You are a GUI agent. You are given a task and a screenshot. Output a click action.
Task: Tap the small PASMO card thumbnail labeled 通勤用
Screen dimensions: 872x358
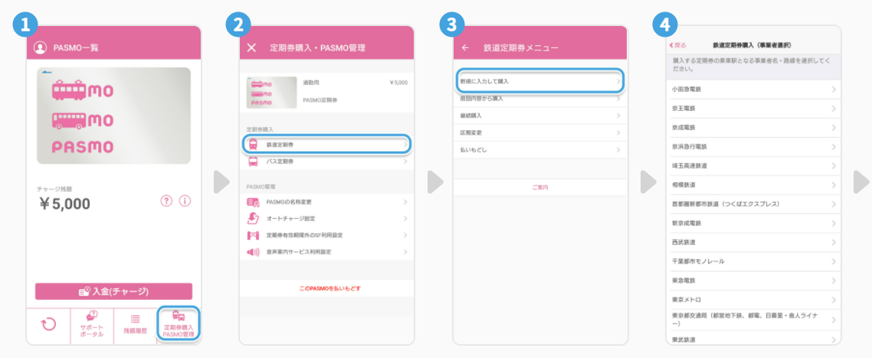pyautogui.click(x=271, y=92)
